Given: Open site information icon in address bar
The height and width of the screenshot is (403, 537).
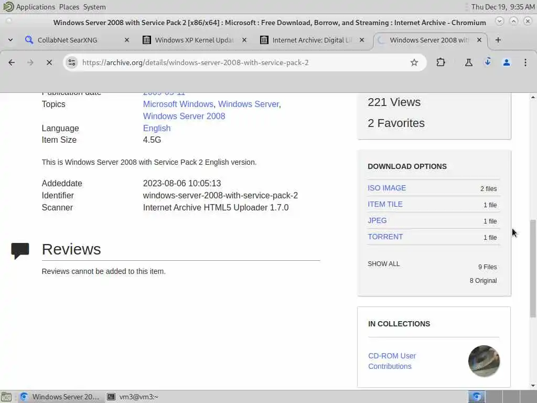Looking at the screenshot, I should click(x=71, y=62).
